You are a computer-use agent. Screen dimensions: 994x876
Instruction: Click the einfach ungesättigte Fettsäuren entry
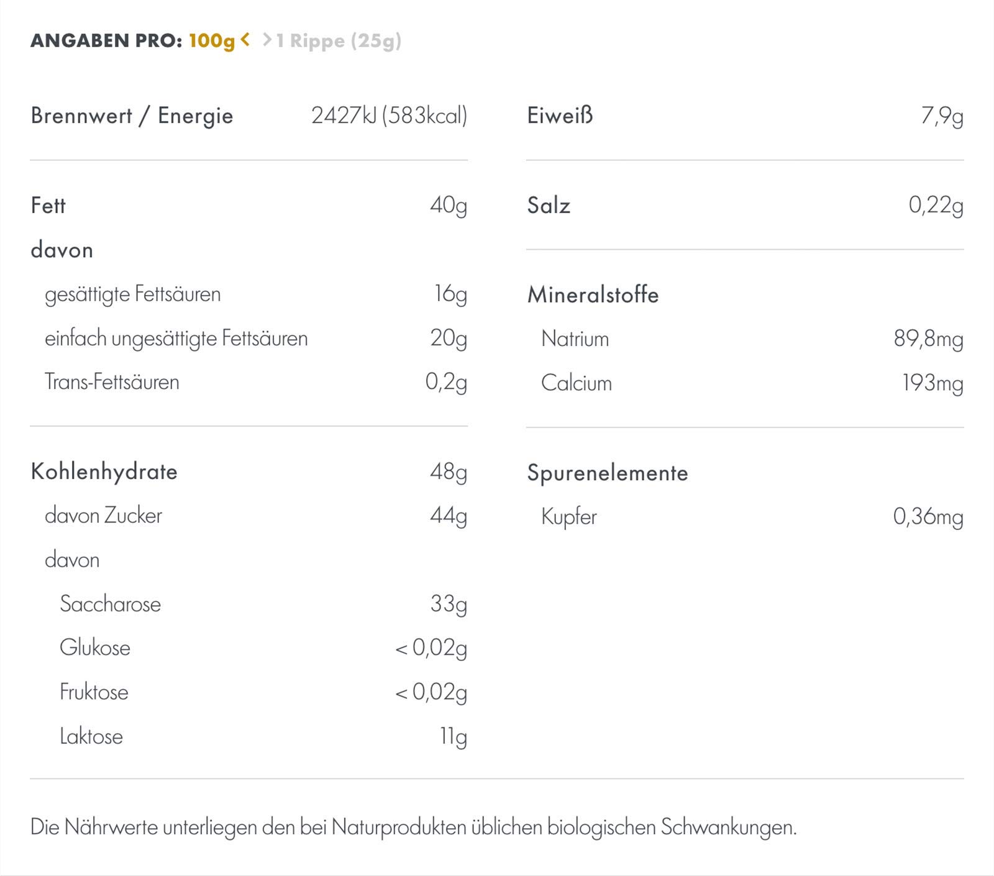pos(176,339)
